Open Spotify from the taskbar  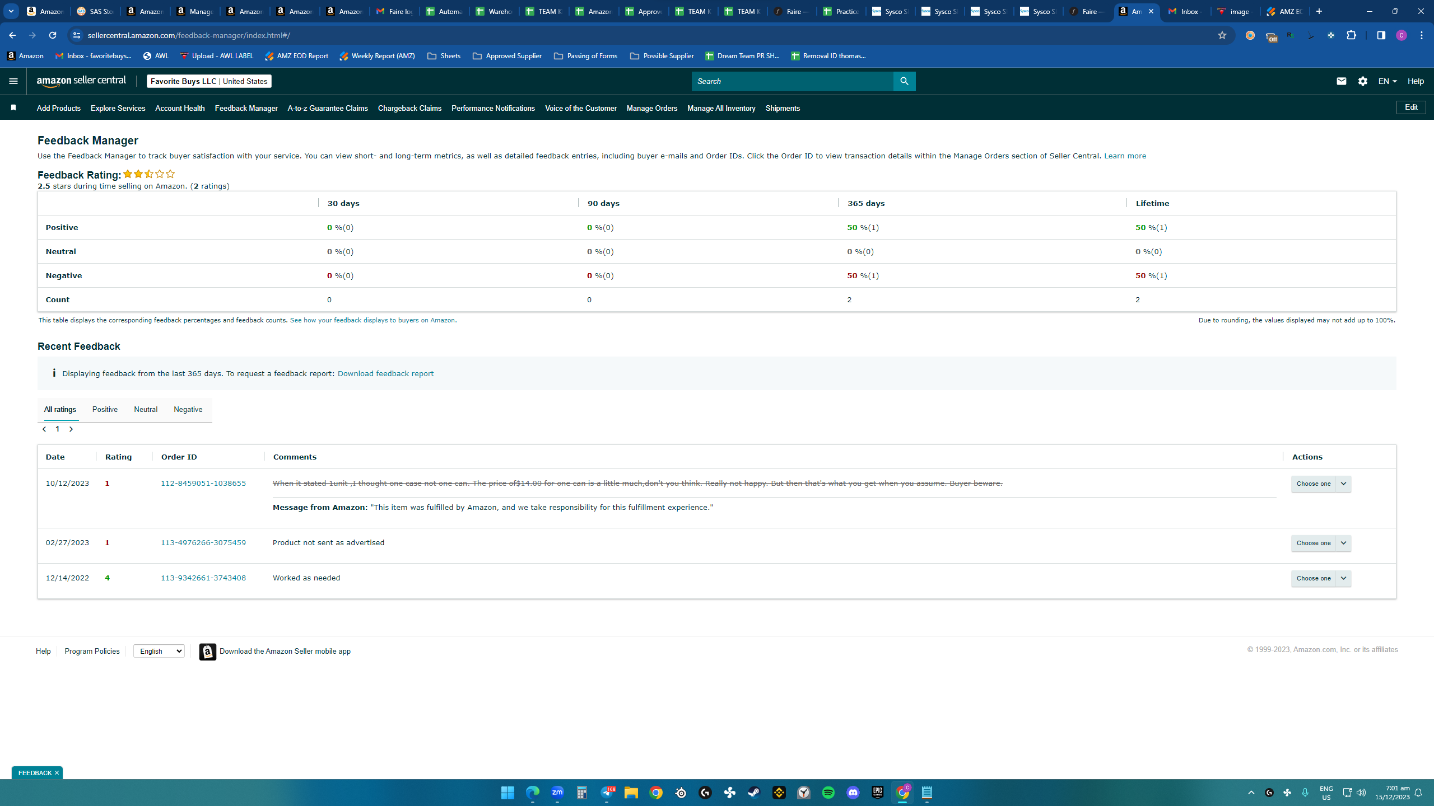click(828, 793)
